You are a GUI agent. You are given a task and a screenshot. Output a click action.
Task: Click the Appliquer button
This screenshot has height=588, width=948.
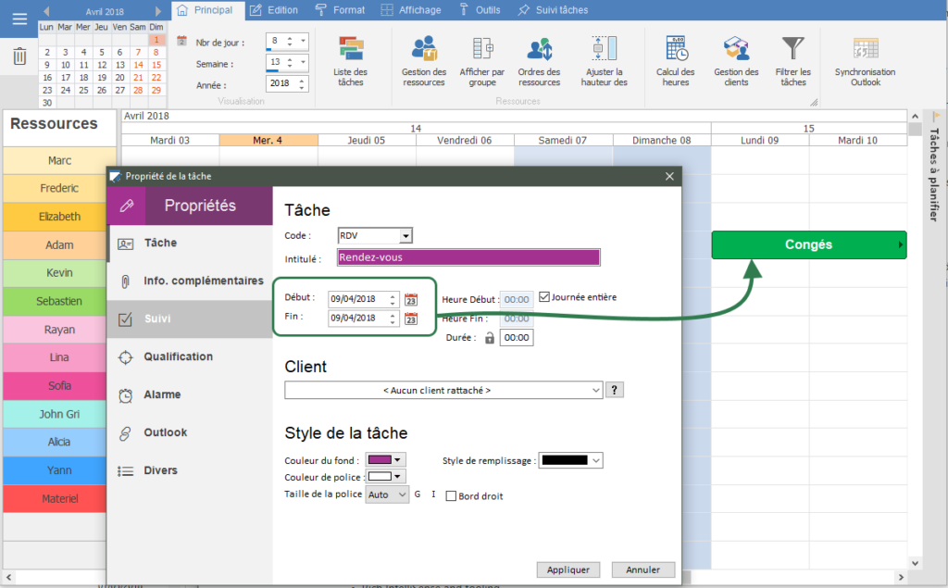(x=568, y=569)
